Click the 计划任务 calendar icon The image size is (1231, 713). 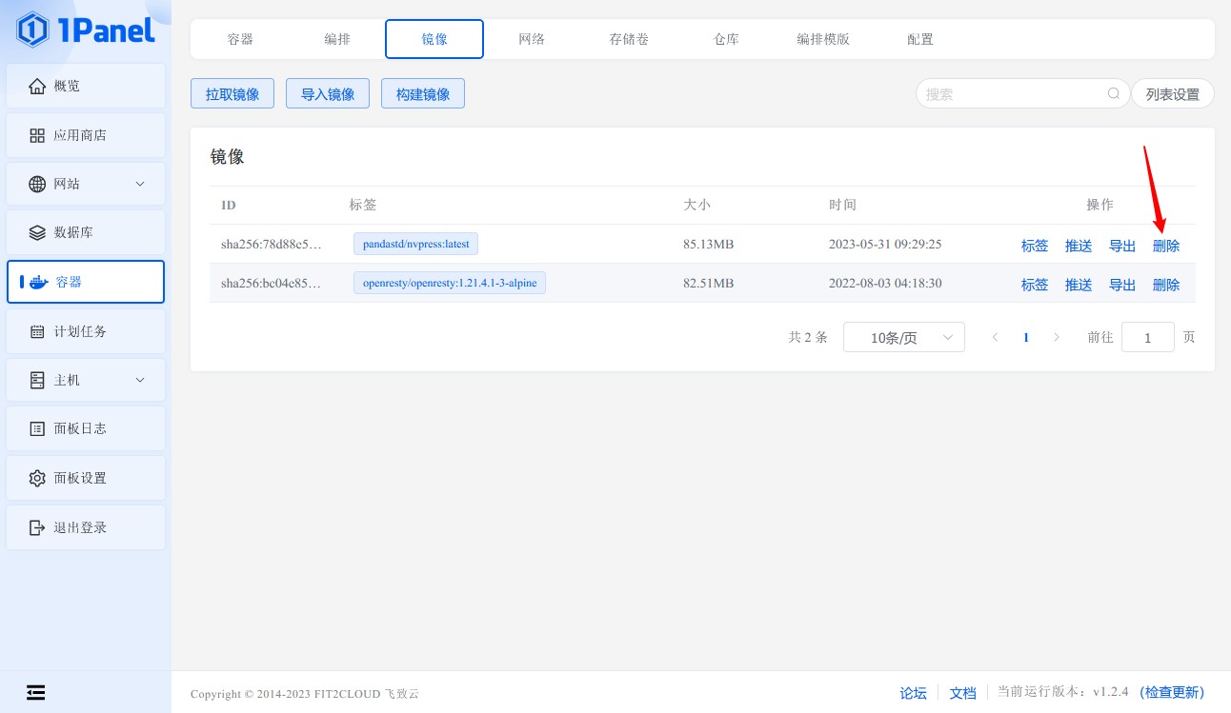coord(37,331)
